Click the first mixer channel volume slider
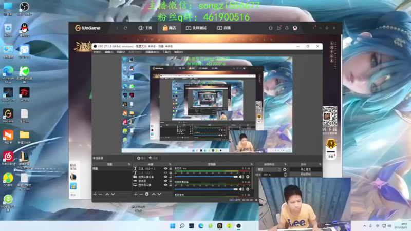 (206, 177)
